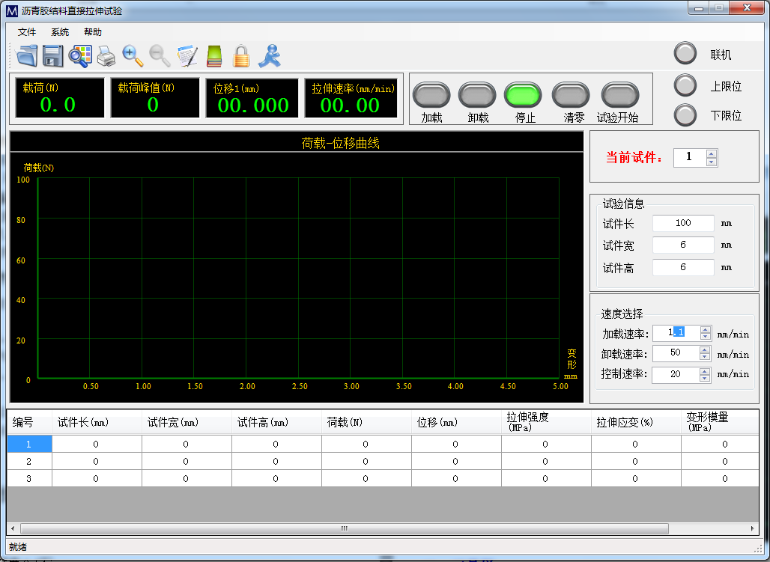Click the 卸载速率 value field
Screen dimensions: 770x562
pos(676,353)
